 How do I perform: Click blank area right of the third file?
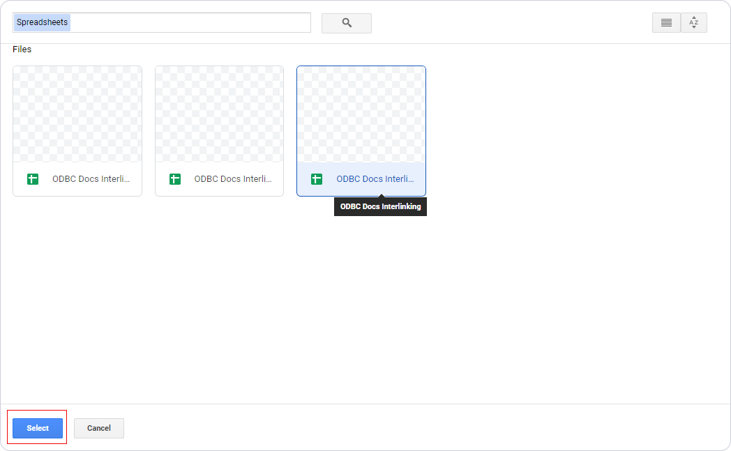tap(572, 131)
